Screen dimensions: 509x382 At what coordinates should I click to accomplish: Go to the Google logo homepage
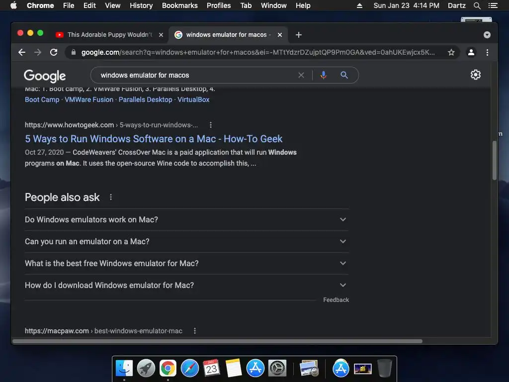[45, 76]
